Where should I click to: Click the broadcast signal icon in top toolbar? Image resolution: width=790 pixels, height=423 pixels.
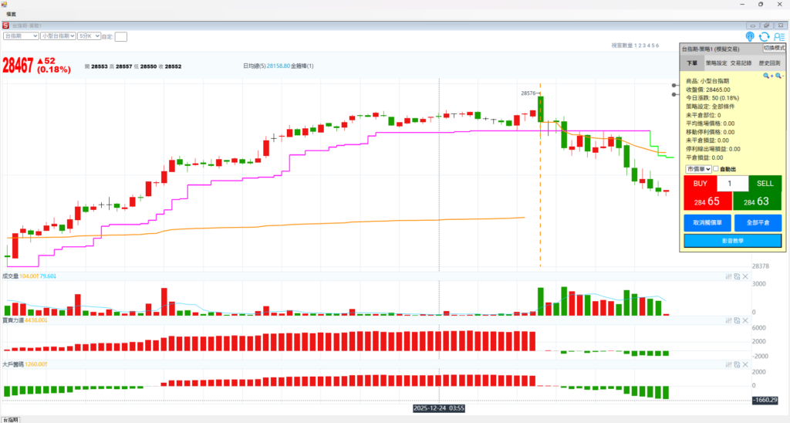[750, 36]
